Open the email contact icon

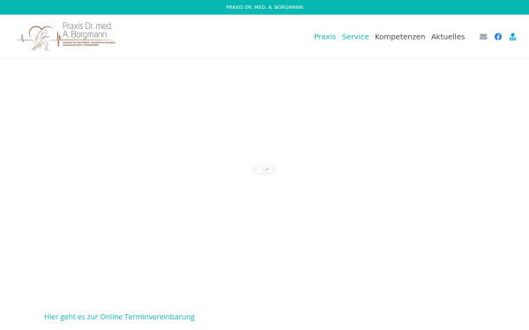483,37
